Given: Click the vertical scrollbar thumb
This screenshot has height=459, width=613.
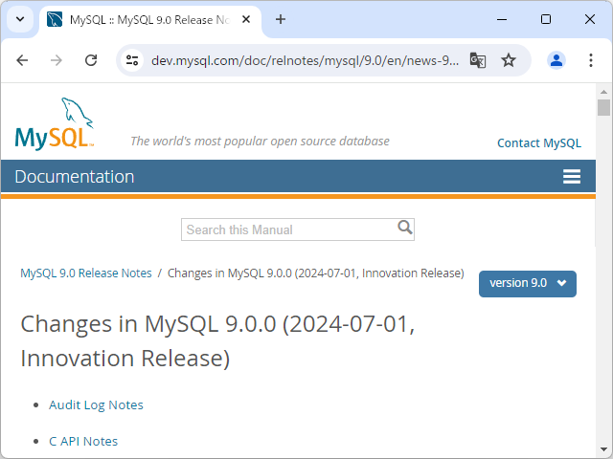Looking at the screenshot, I should pos(603,107).
